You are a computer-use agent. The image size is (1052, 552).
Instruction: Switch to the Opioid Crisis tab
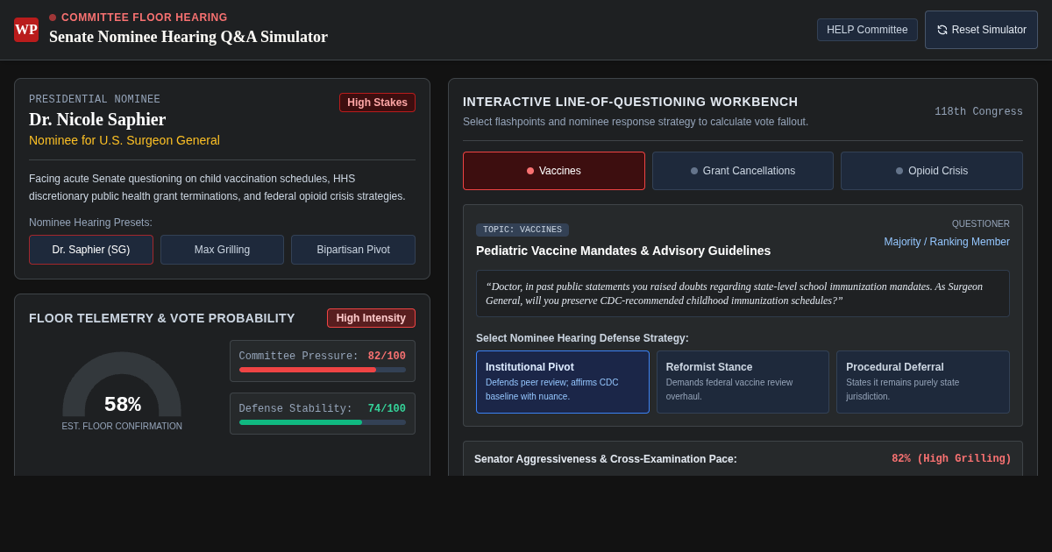click(932, 171)
